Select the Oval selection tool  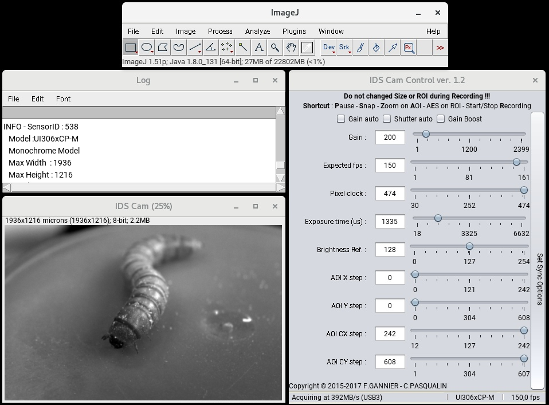pyautogui.click(x=147, y=48)
